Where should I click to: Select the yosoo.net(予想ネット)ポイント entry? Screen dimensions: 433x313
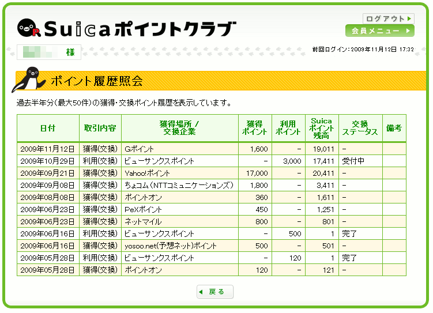[171, 246]
